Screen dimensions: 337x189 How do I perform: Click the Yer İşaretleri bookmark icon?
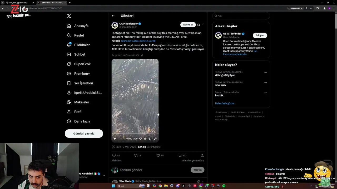click(x=69, y=83)
